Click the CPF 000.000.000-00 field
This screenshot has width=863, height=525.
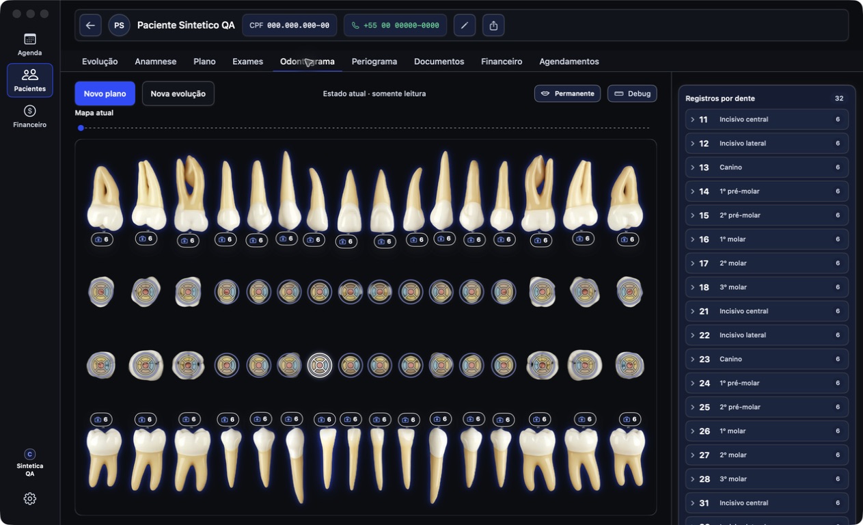pyautogui.click(x=290, y=25)
